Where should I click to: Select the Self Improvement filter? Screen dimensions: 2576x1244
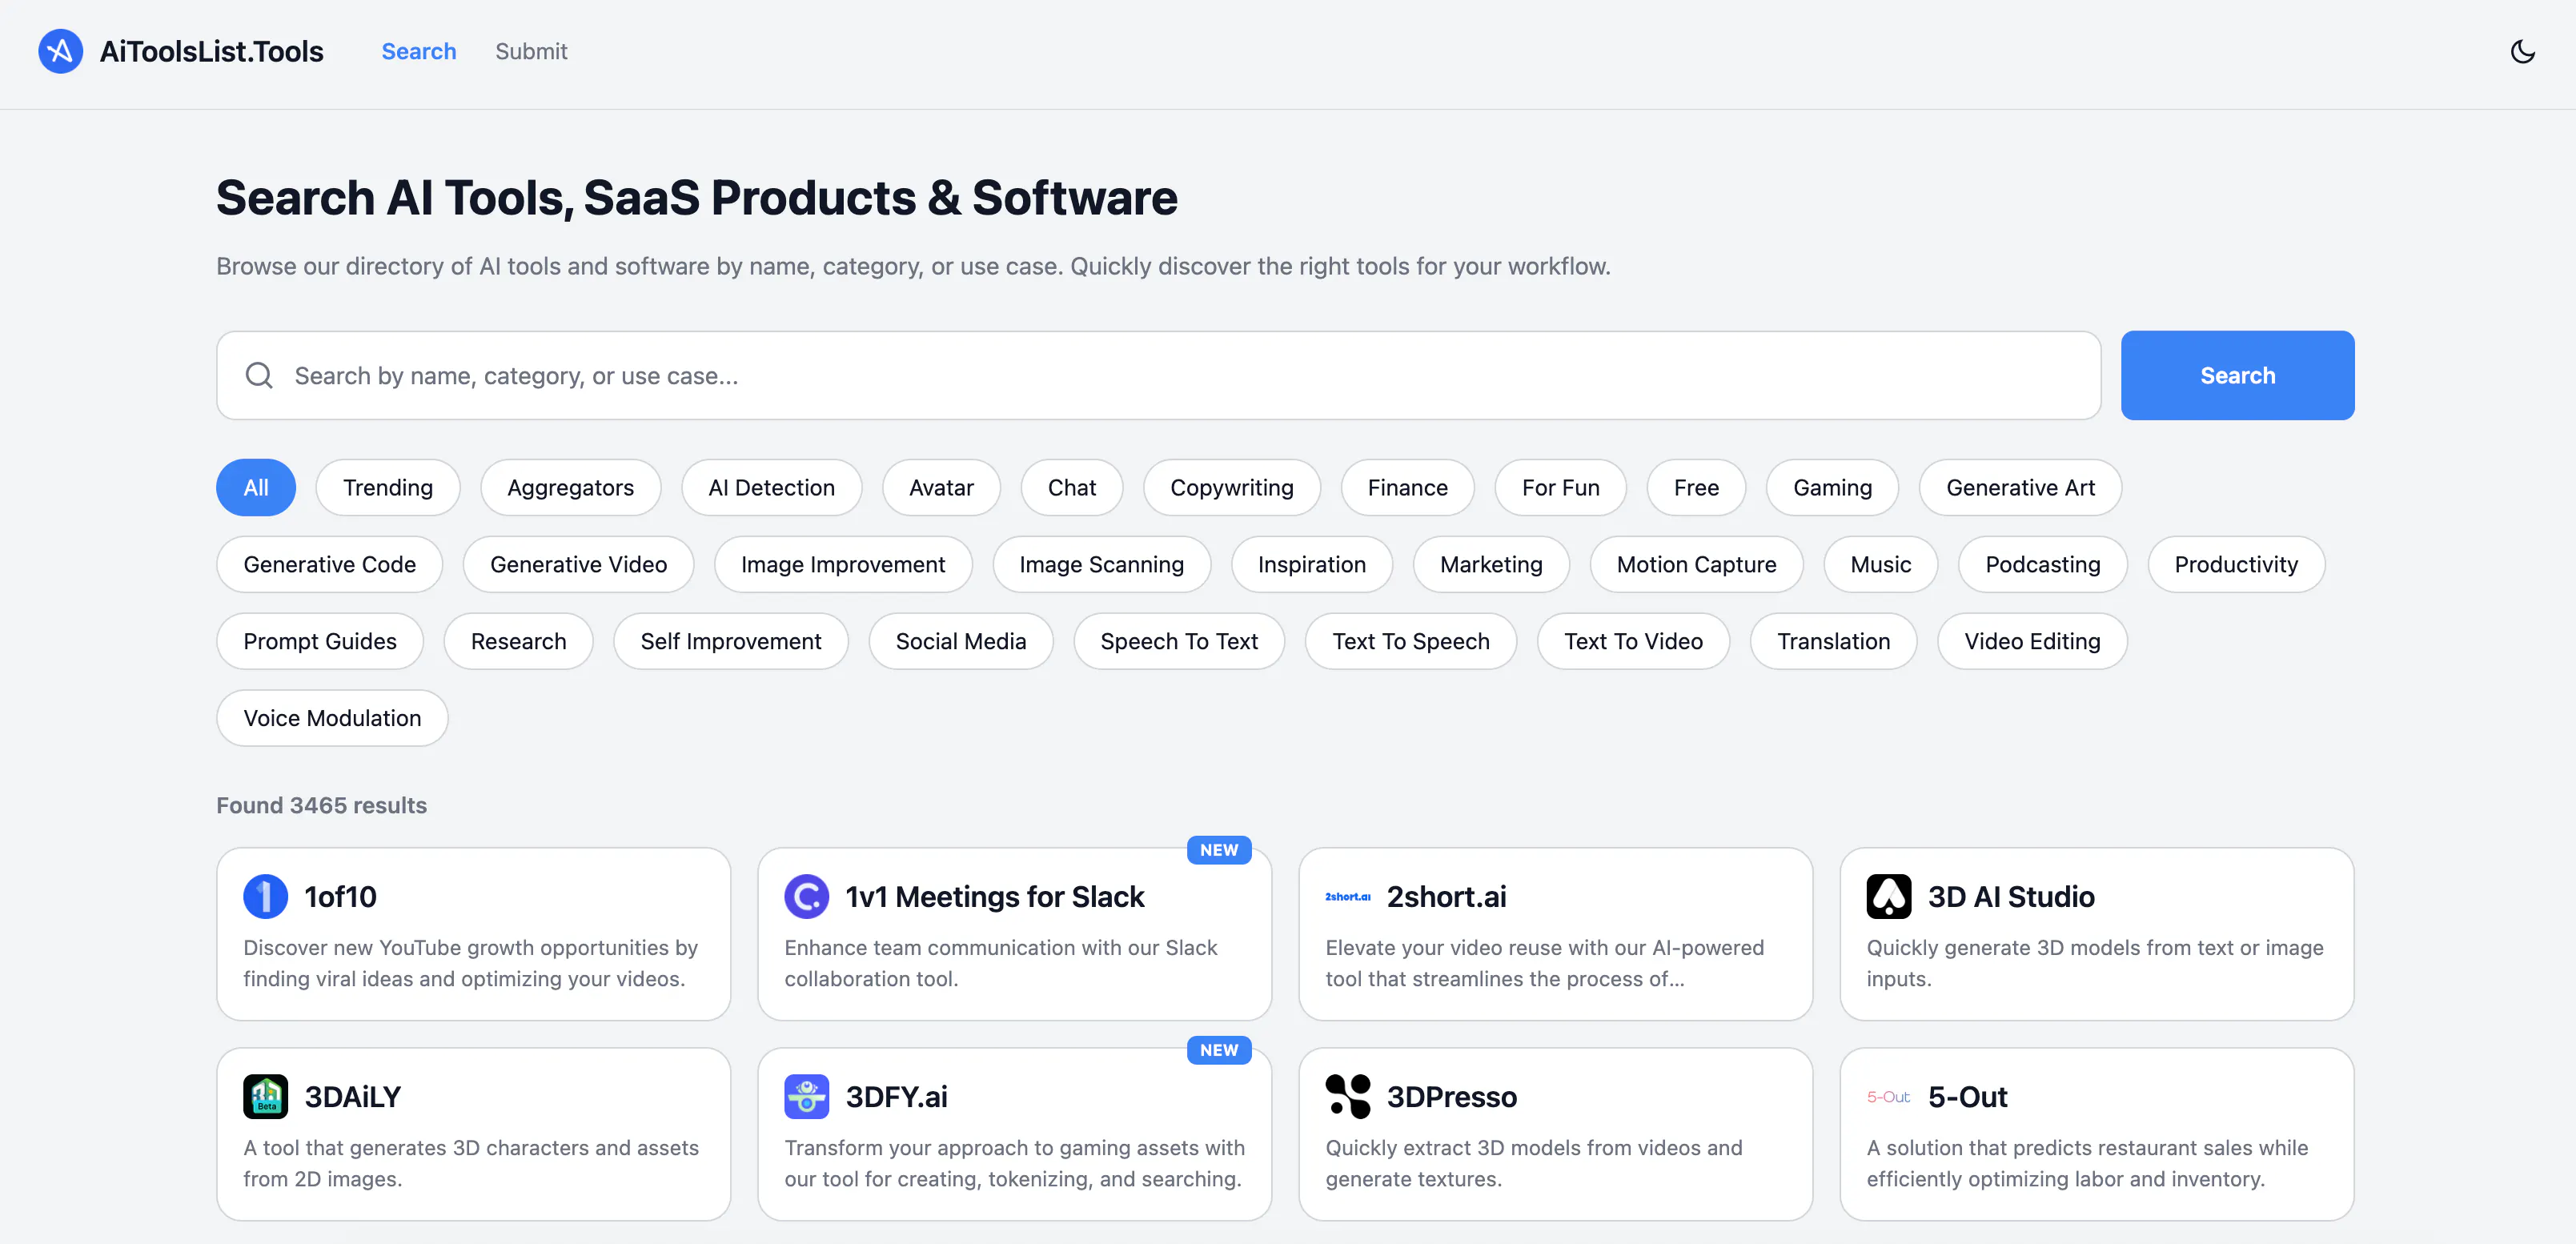point(730,641)
